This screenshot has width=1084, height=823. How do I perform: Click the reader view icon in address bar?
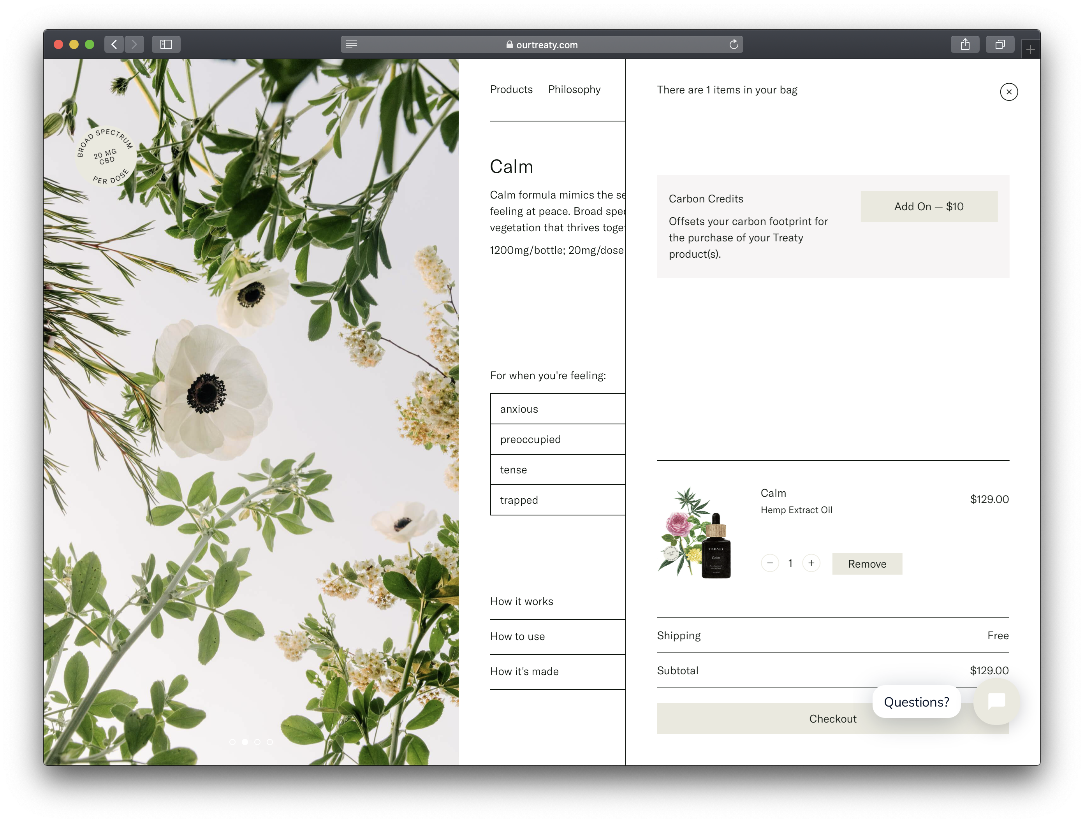[351, 45]
